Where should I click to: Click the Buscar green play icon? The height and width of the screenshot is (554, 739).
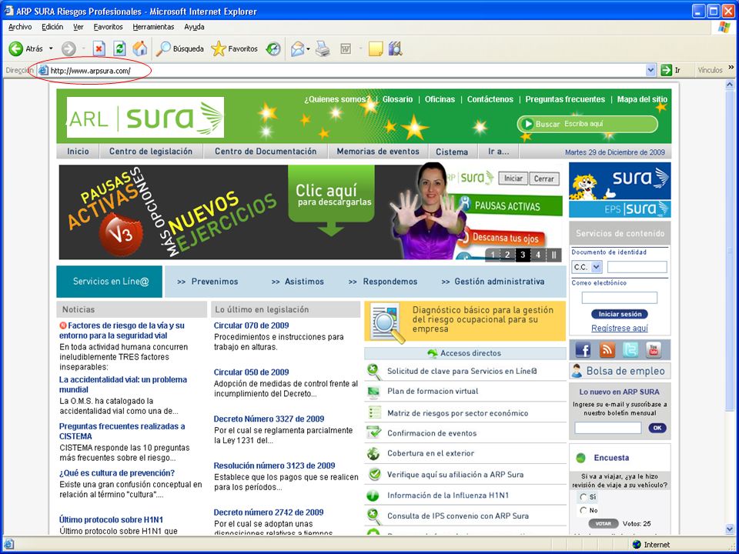click(527, 124)
